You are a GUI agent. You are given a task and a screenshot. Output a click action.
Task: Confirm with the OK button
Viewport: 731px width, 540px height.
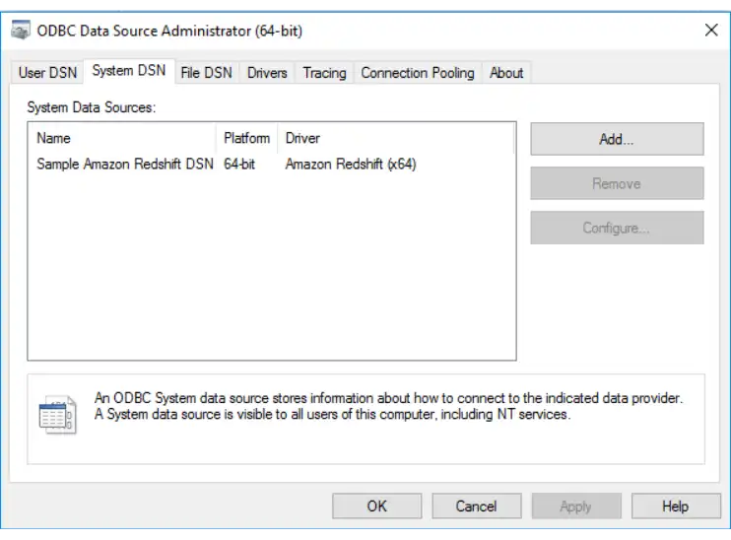coord(377,506)
